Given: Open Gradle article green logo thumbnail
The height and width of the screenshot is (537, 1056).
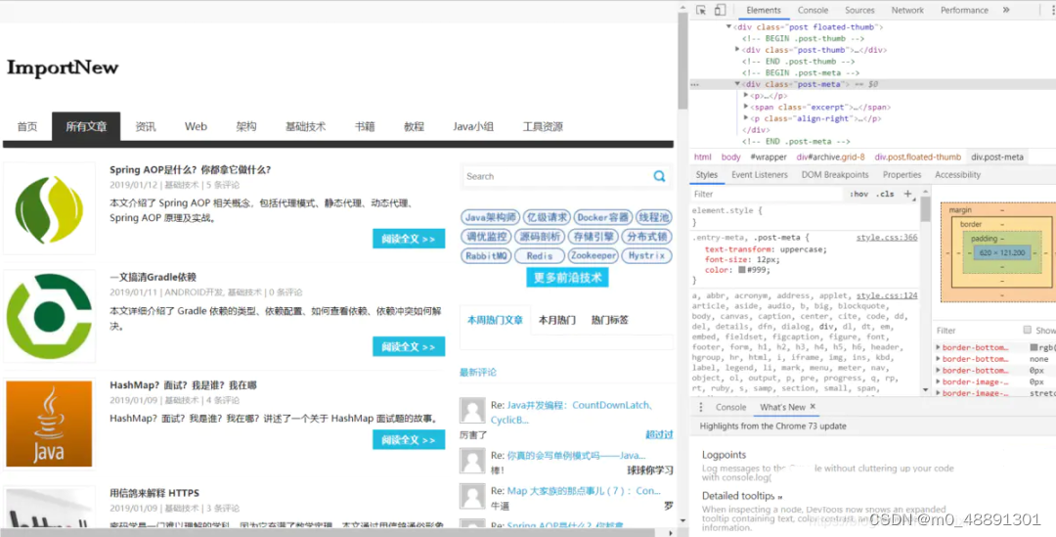Looking at the screenshot, I should pyautogui.click(x=49, y=316).
